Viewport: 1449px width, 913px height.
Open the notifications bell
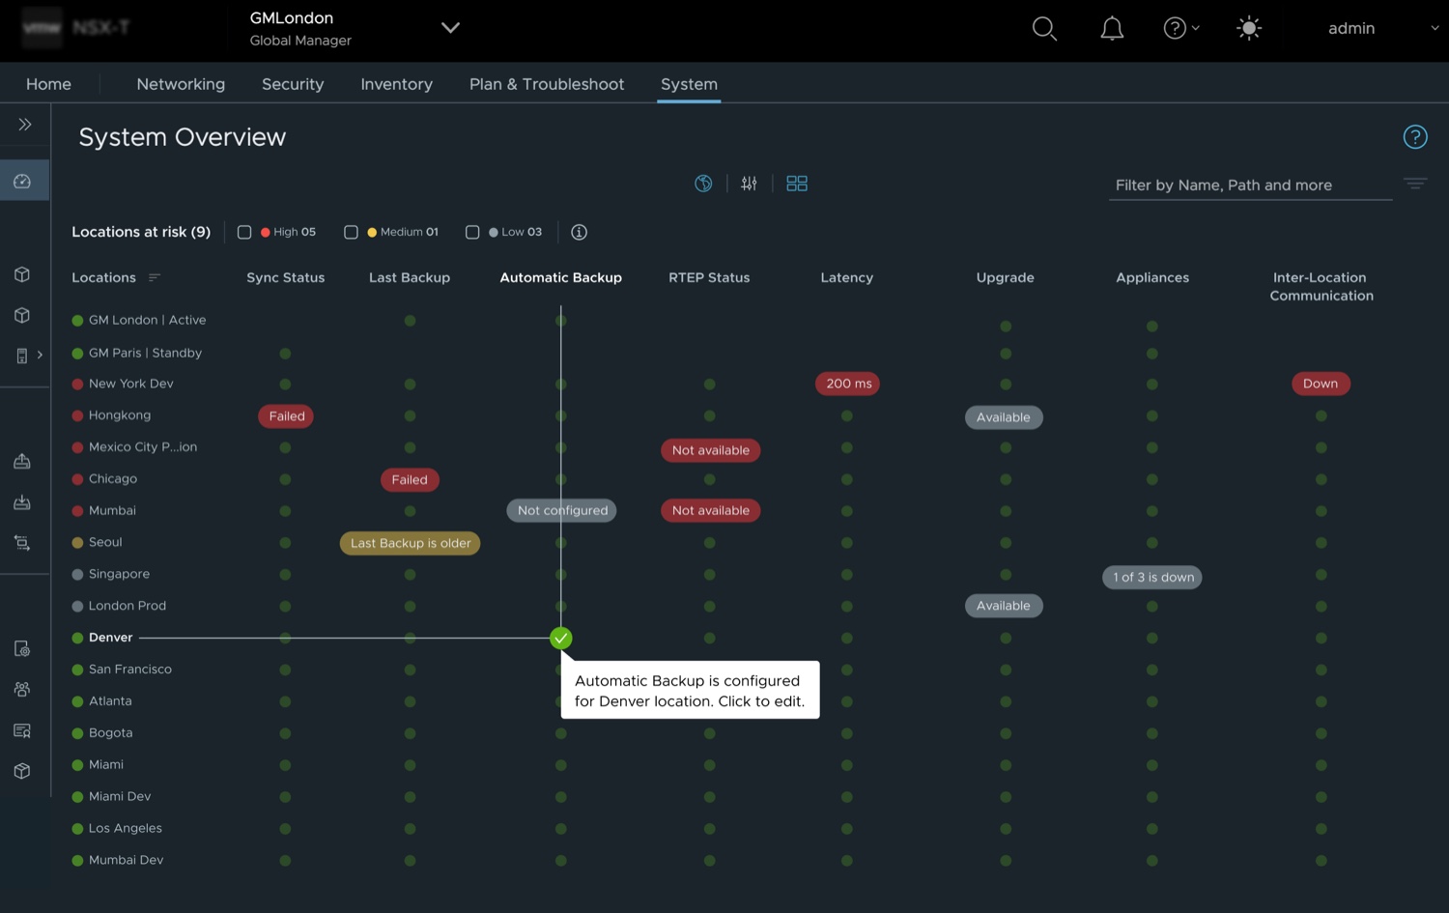pyautogui.click(x=1112, y=29)
